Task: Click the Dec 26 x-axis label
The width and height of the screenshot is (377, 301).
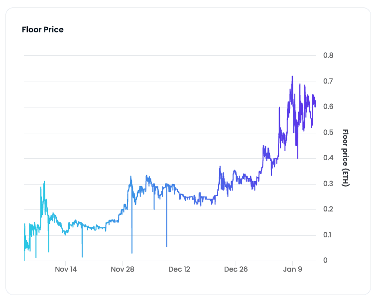Action: coord(236,269)
